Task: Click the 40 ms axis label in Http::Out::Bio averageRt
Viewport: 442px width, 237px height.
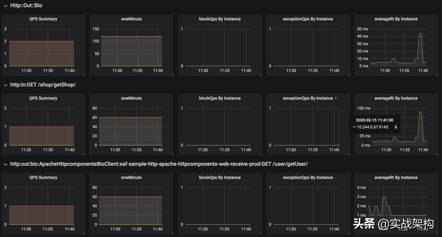Action: click(x=362, y=36)
